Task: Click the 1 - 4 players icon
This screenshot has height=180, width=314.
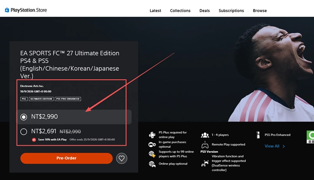Action: 205,135
